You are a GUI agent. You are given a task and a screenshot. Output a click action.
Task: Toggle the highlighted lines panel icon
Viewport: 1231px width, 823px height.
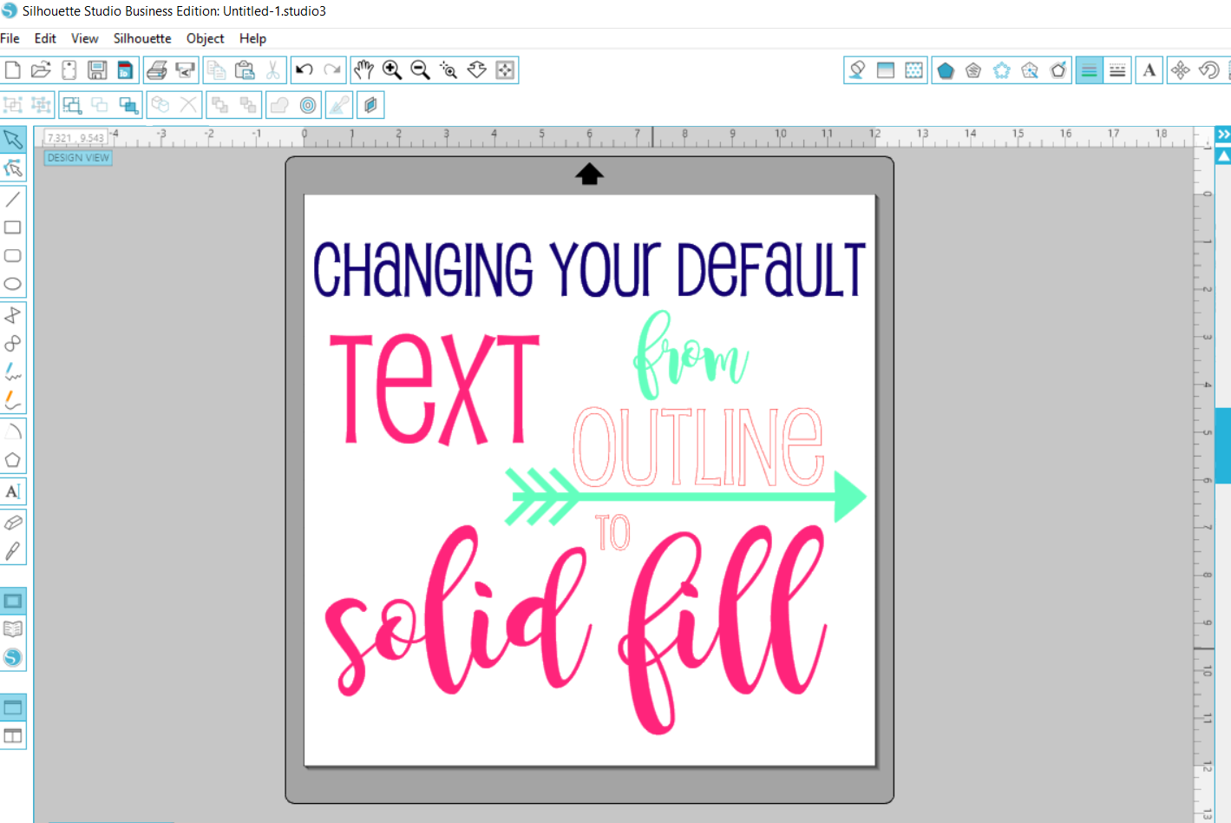click(1090, 70)
